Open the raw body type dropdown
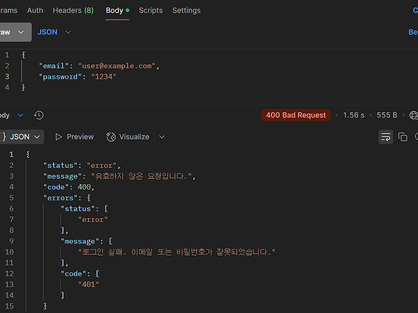 [14, 32]
